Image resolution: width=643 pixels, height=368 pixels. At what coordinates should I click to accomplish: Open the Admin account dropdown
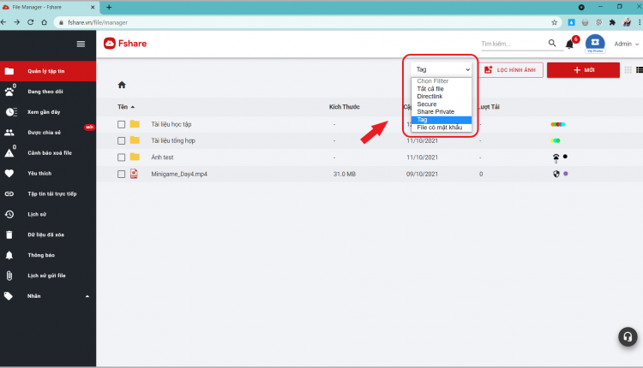626,44
